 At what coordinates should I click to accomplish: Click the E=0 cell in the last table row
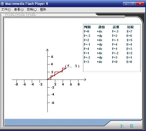click(x=129, y=62)
